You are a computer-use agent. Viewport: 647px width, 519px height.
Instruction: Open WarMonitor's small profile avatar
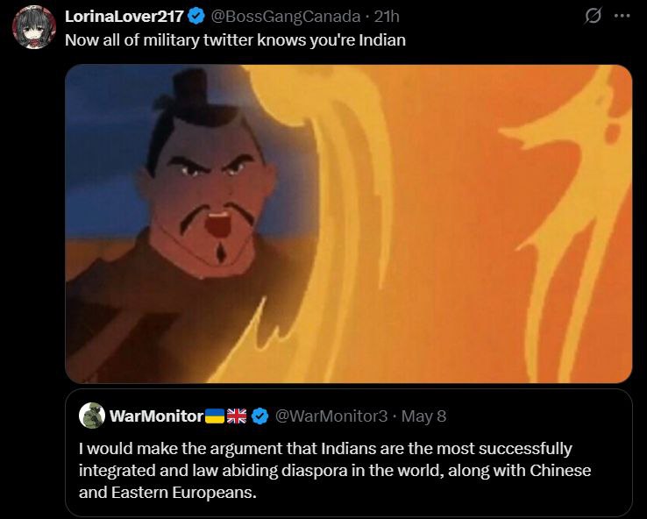[91, 416]
